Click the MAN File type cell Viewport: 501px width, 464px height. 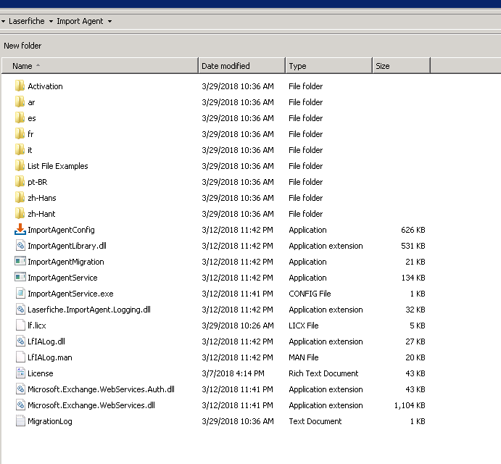pyautogui.click(x=304, y=357)
